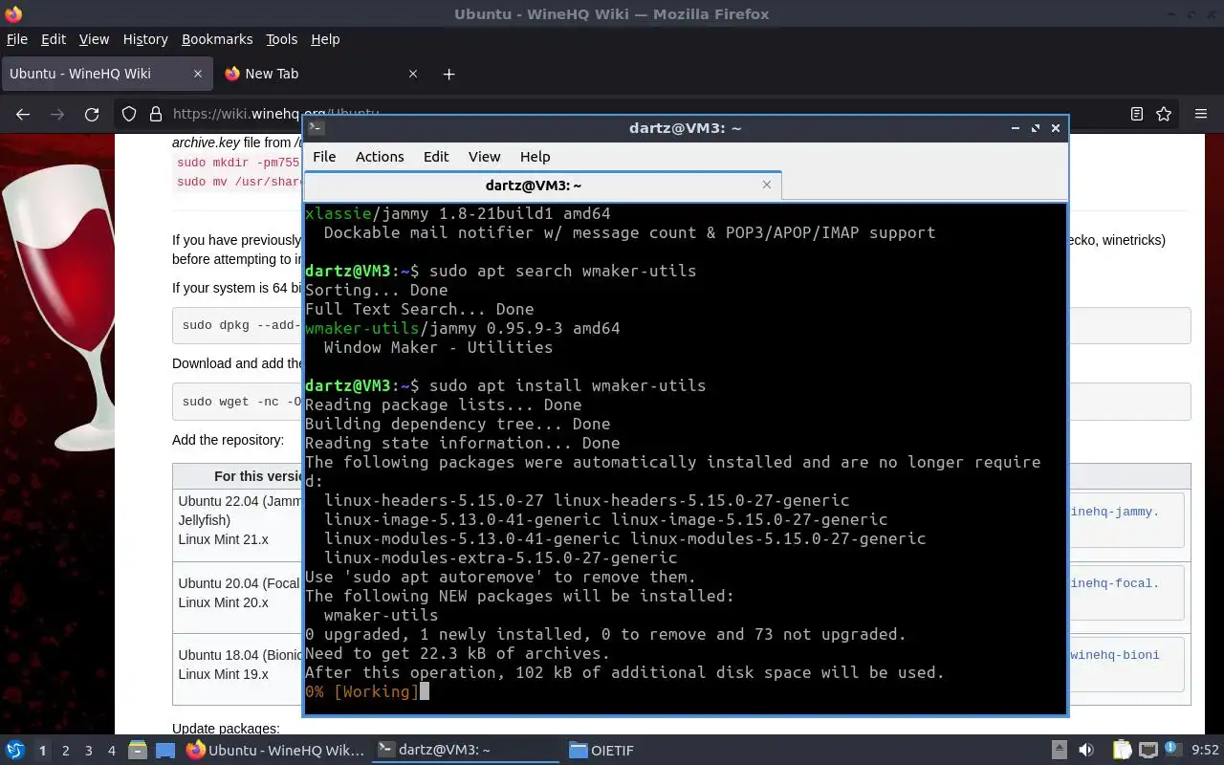Activate Firefox WineHQ Wiki taskbar entry

click(275, 751)
